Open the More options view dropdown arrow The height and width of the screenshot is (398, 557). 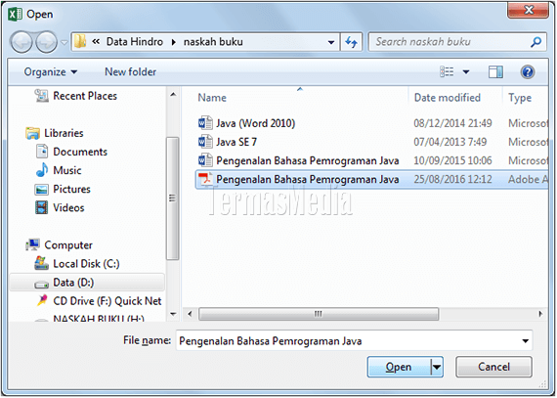(466, 72)
